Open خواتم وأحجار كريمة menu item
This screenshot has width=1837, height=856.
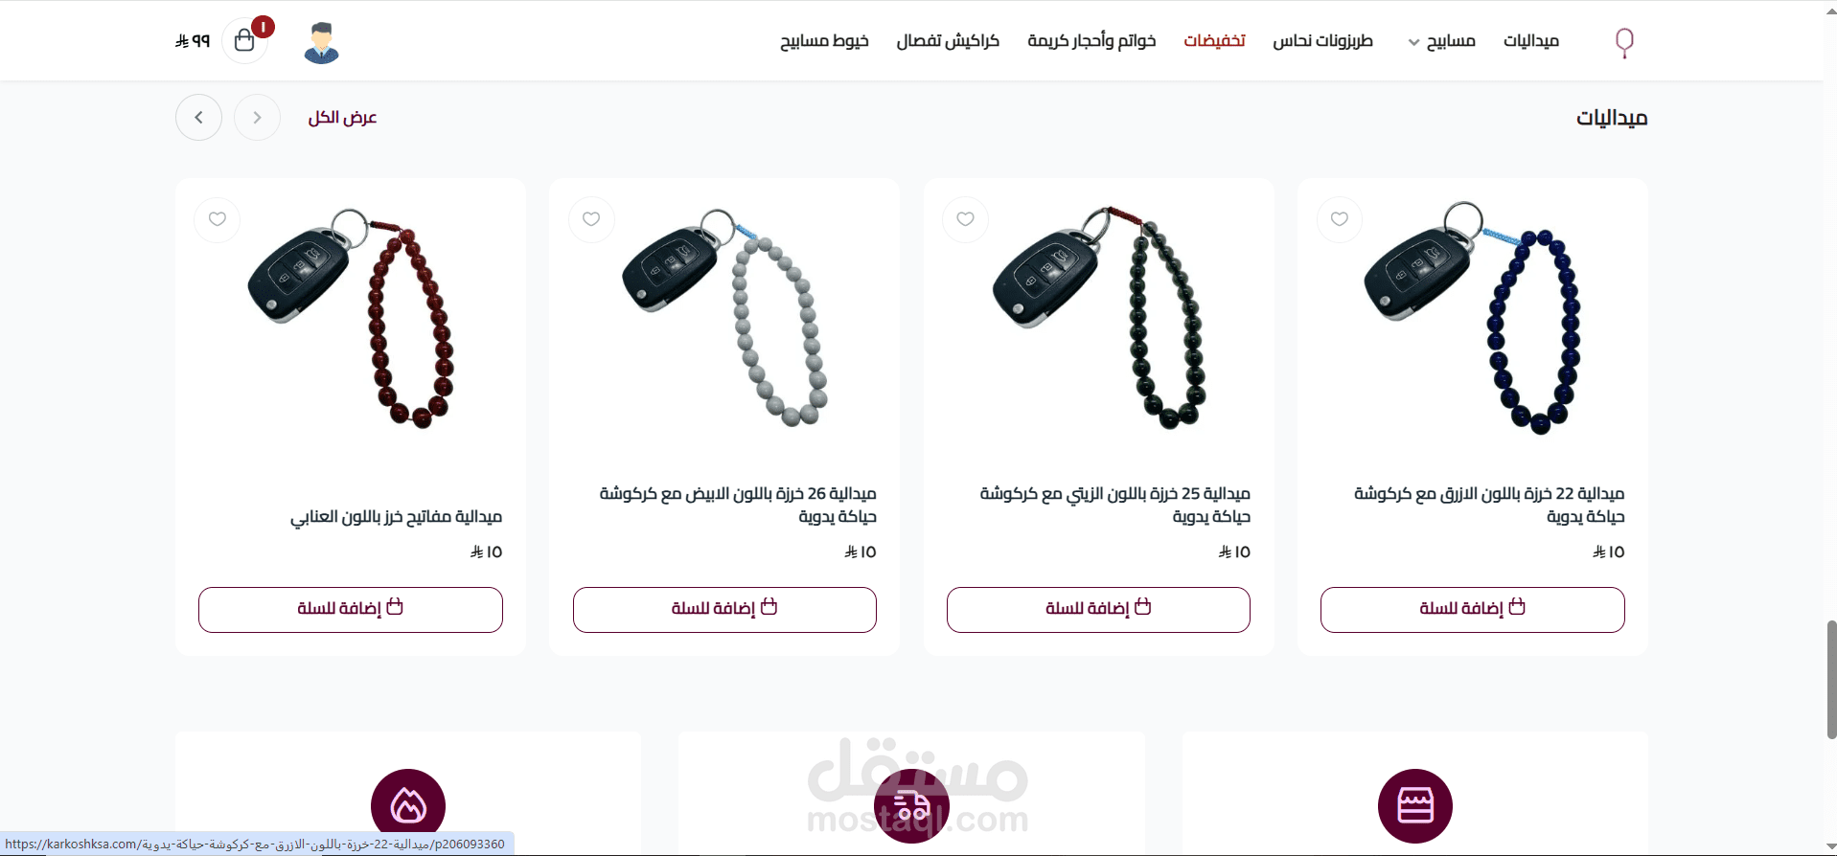pos(1091,40)
